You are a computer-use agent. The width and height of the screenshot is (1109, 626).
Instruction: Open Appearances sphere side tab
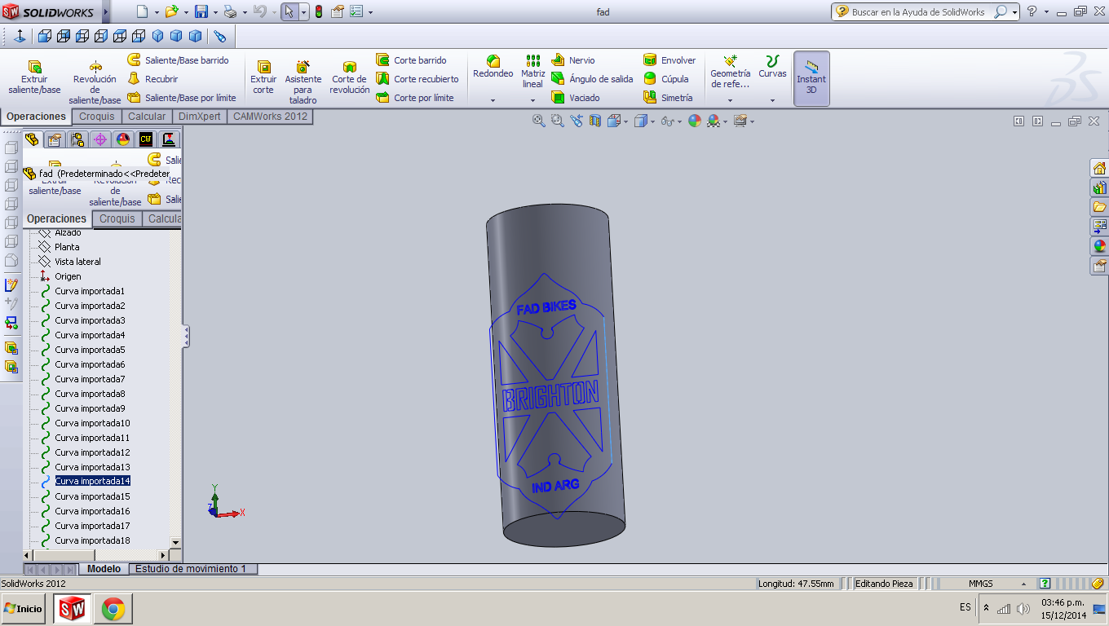click(1099, 246)
